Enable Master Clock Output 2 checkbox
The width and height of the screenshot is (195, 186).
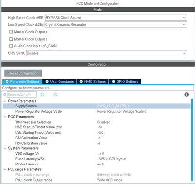point(11,39)
